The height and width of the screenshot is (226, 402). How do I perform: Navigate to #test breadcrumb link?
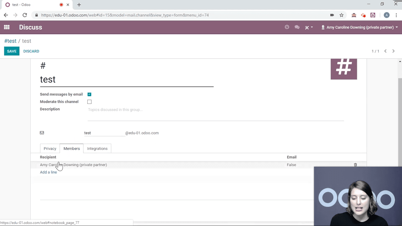(10, 41)
